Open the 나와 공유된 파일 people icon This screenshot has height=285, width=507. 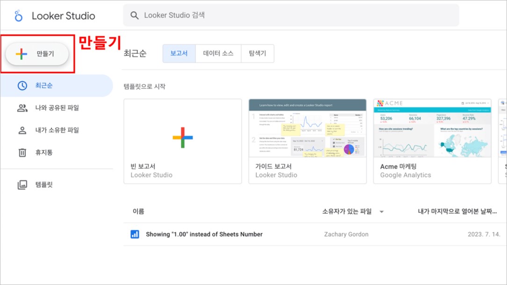[22, 108]
